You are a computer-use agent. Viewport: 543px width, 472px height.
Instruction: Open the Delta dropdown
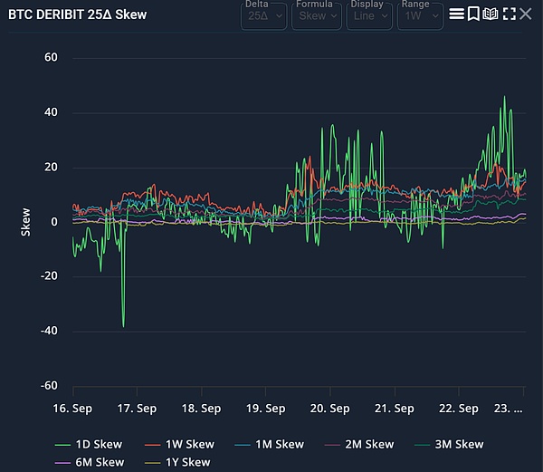click(x=265, y=15)
